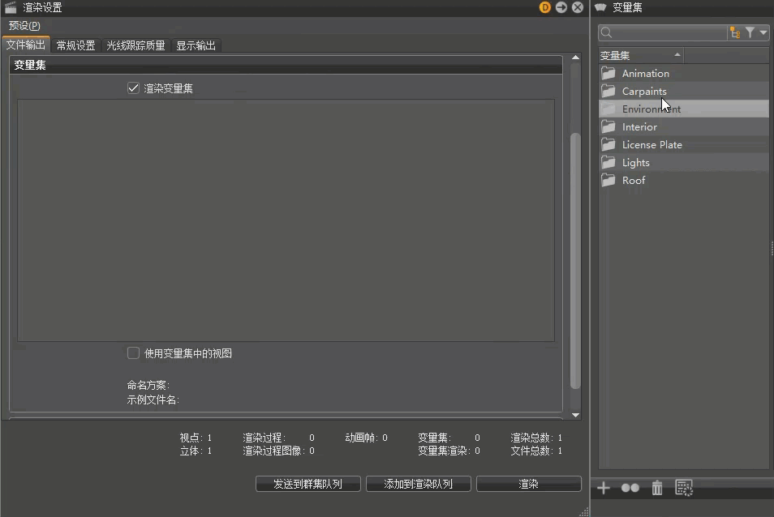774x517 pixels.
Task: Select the License Plate folder icon
Action: coord(608,144)
